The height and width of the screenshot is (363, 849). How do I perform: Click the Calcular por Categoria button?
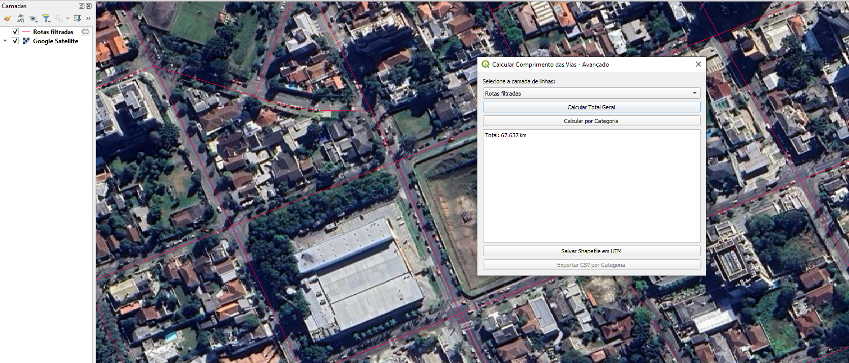tap(591, 121)
